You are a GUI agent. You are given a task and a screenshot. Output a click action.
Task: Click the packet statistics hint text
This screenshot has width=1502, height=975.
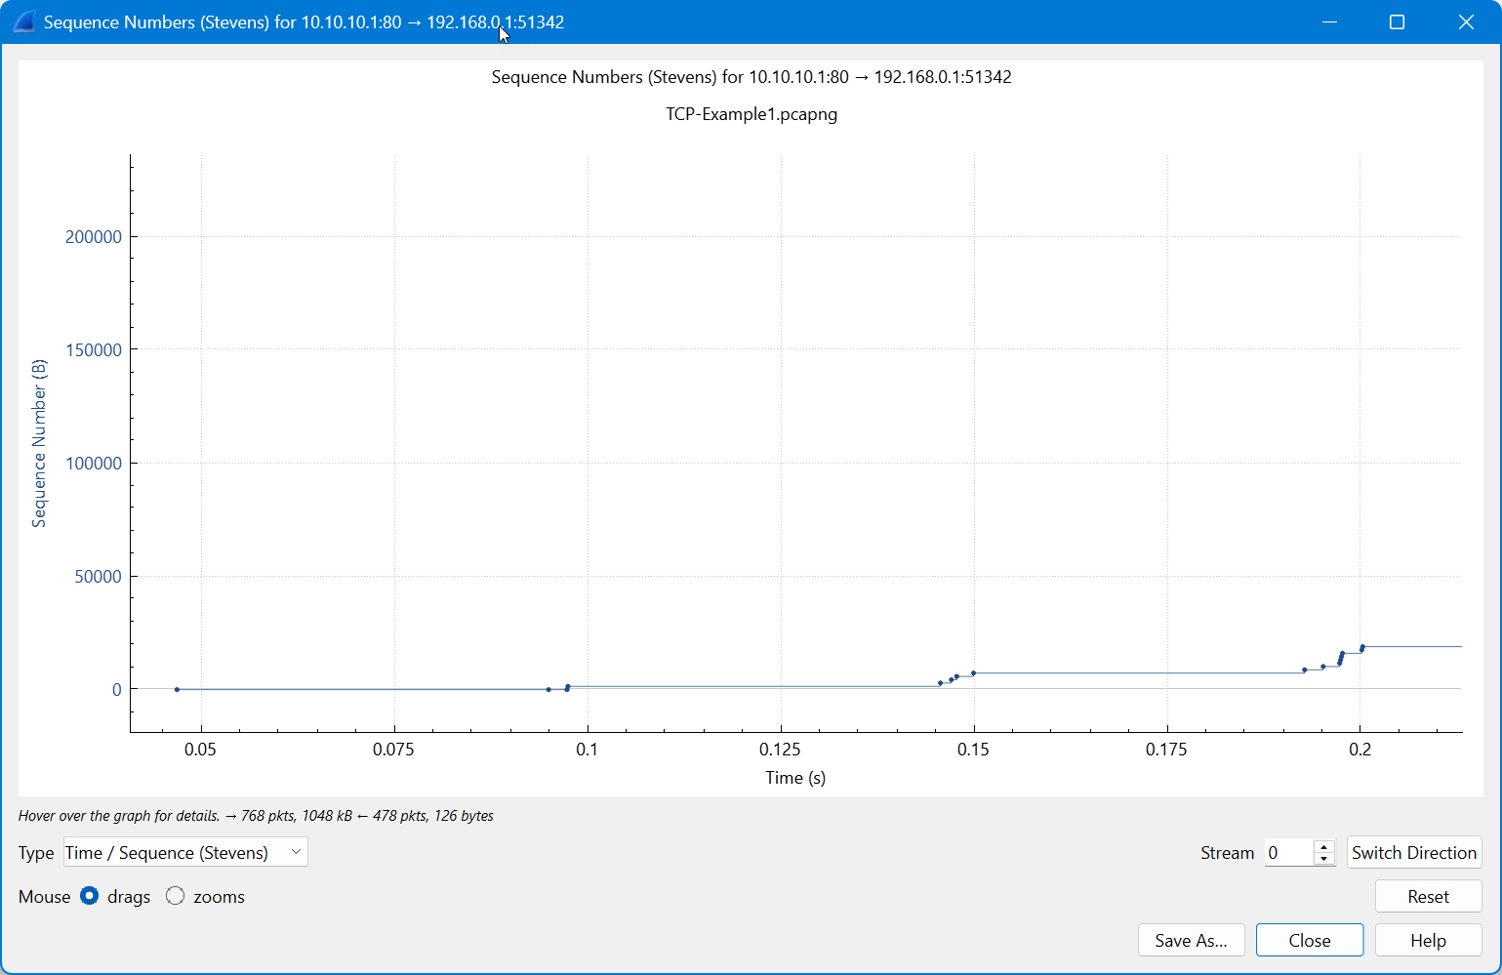256,816
